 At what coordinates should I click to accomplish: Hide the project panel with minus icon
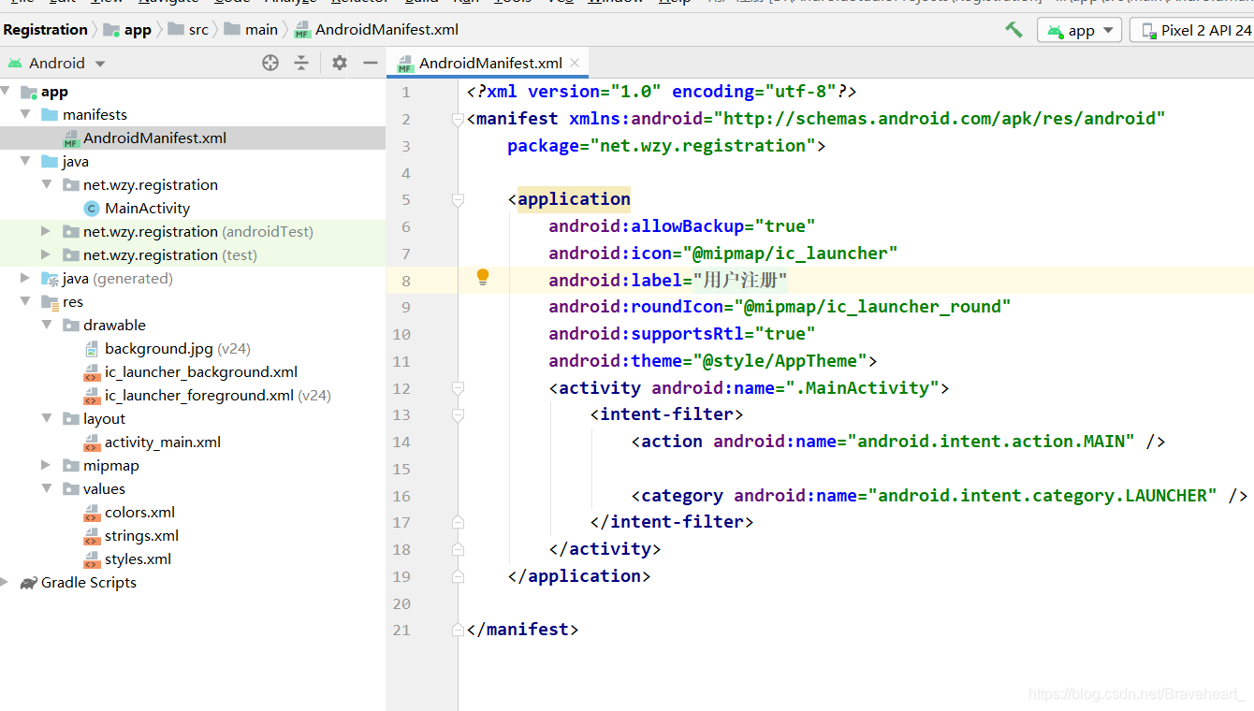[x=370, y=63]
